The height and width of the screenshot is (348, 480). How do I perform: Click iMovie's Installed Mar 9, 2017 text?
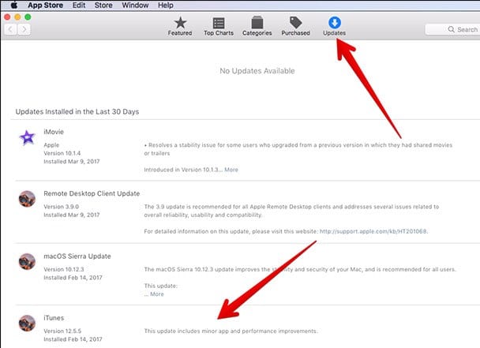click(72, 161)
